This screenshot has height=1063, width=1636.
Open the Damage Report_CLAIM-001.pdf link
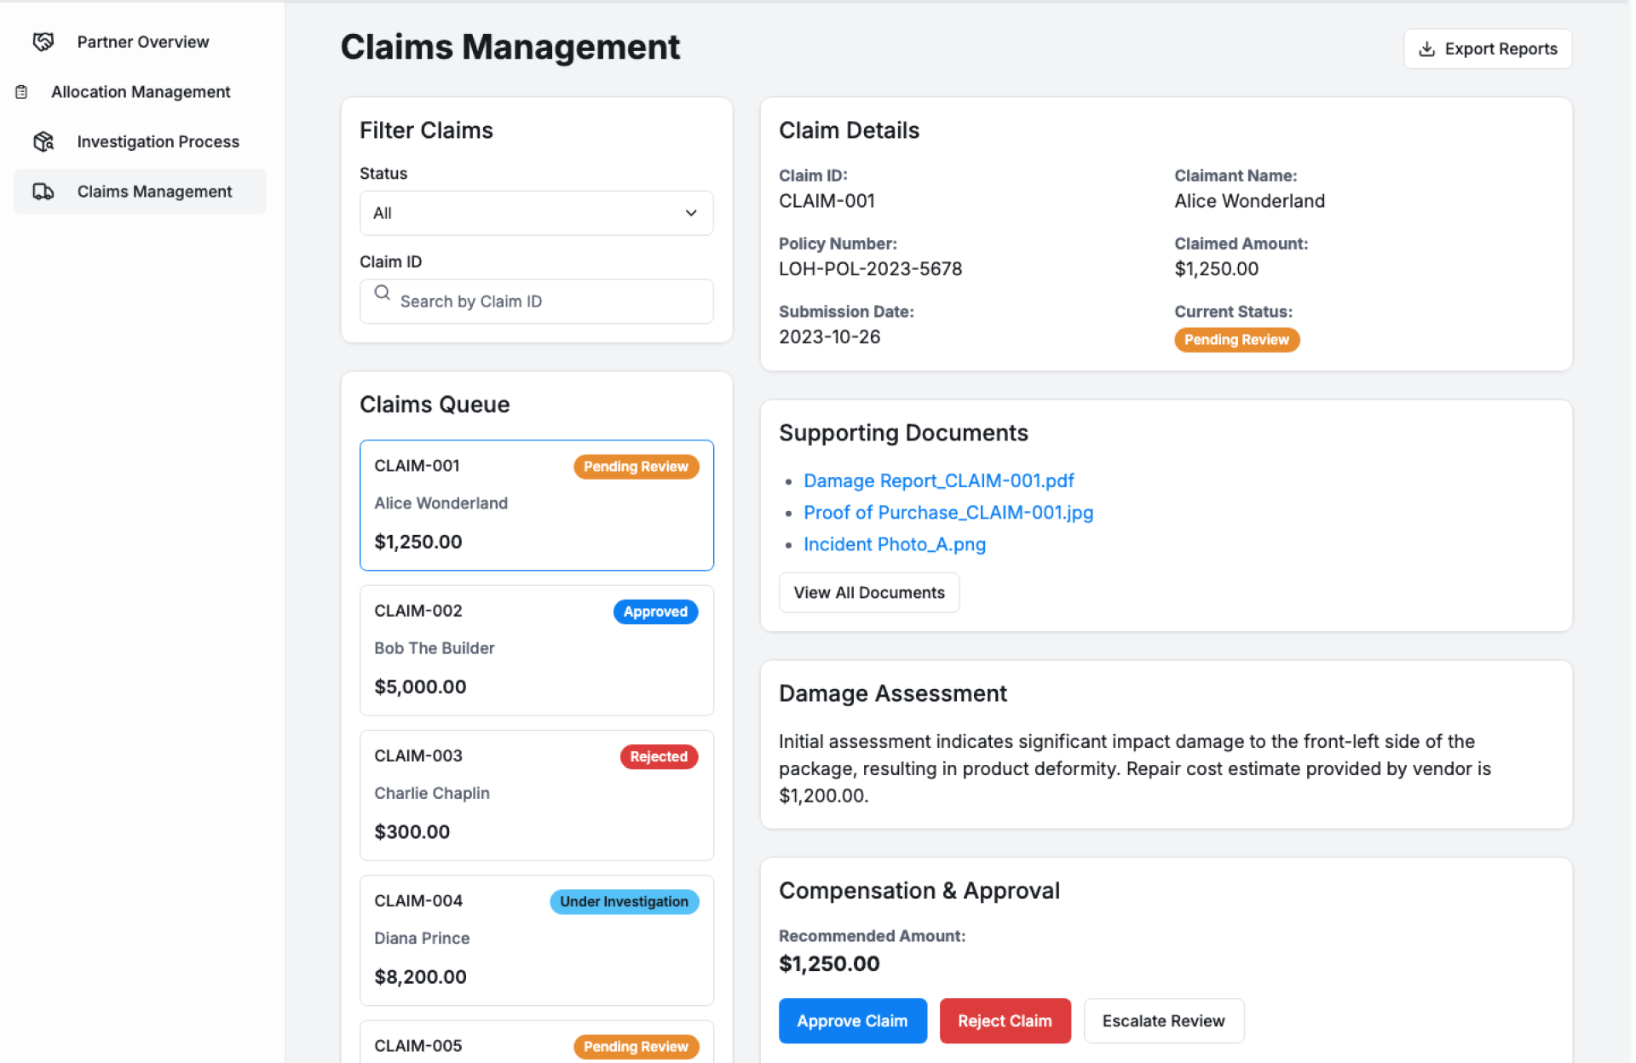pyautogui.click(x=938, y=480)
